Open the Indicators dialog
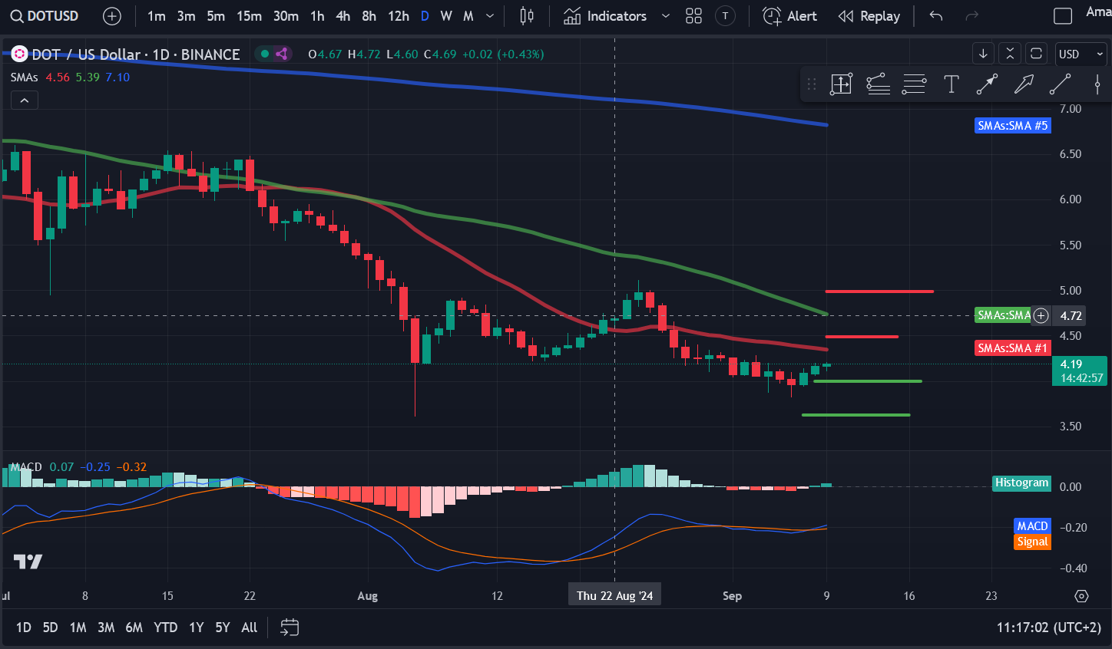 (605, 16)
